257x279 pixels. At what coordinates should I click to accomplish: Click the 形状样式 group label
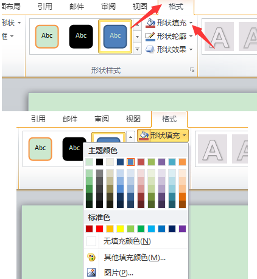click(106, 71)
